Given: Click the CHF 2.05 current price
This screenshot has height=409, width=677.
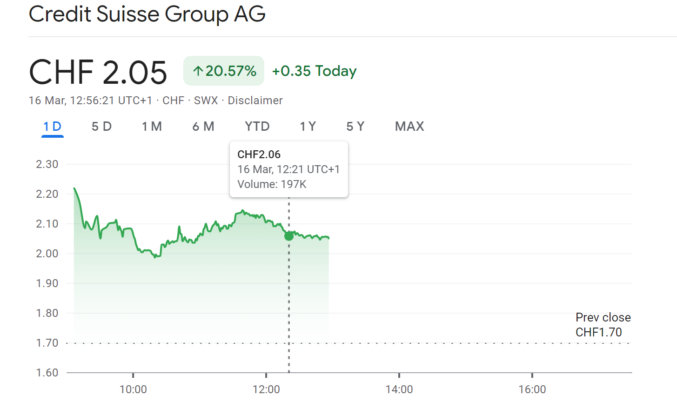Looking at the screenshot, I should (x=98, y=73).
